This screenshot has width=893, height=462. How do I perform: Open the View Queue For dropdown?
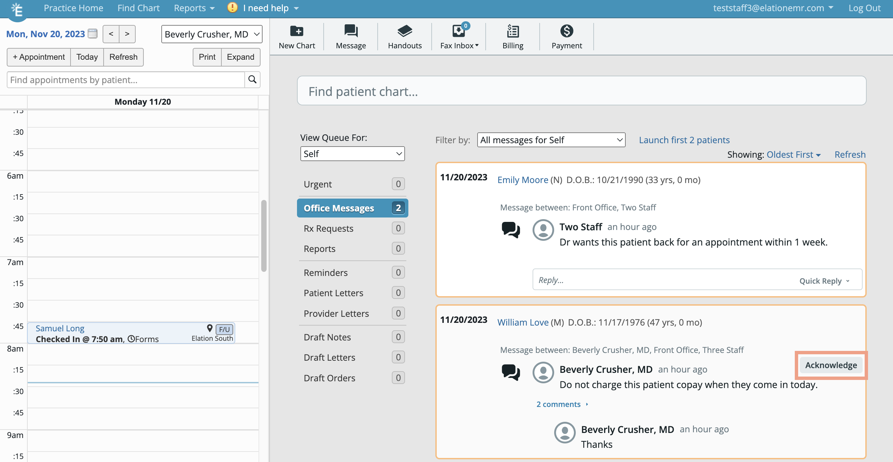tap(352, 154)
